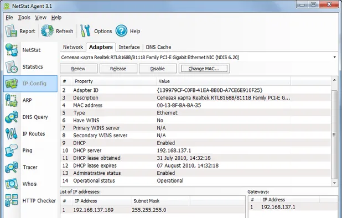Open the ARP sidebar icon
The height and width of the screenshot is (218, 342).
[x=11, y=100]
